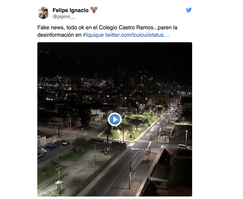Open the #Iquique hashtag link
The width and height of the screenshot is (243, 199).
point(93,35)
